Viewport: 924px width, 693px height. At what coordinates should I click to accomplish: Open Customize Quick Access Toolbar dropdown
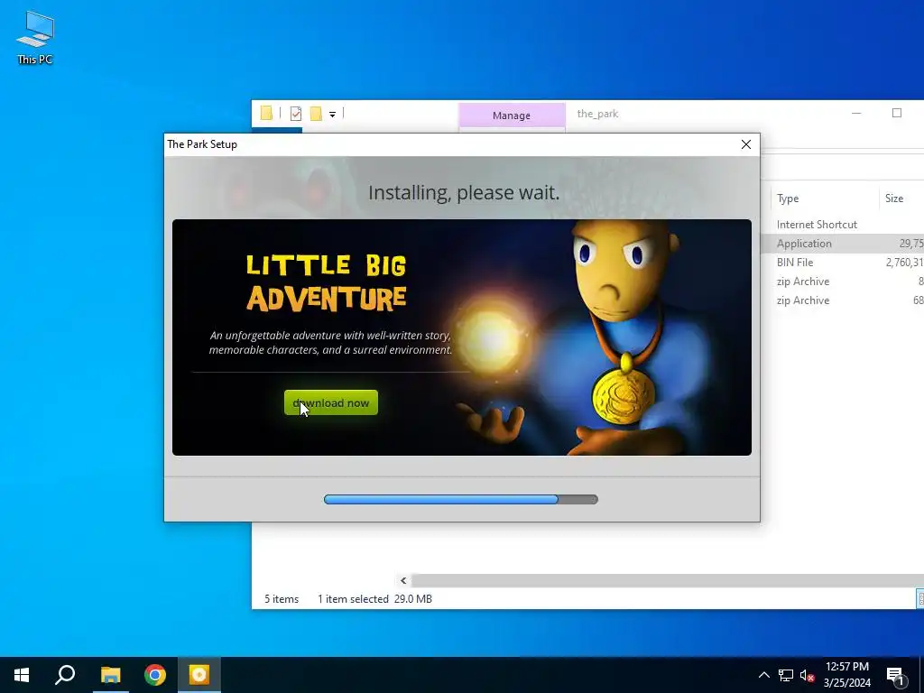click(x=332, y=115)
